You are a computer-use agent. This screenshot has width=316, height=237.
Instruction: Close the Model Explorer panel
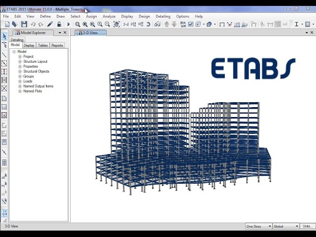65,33
